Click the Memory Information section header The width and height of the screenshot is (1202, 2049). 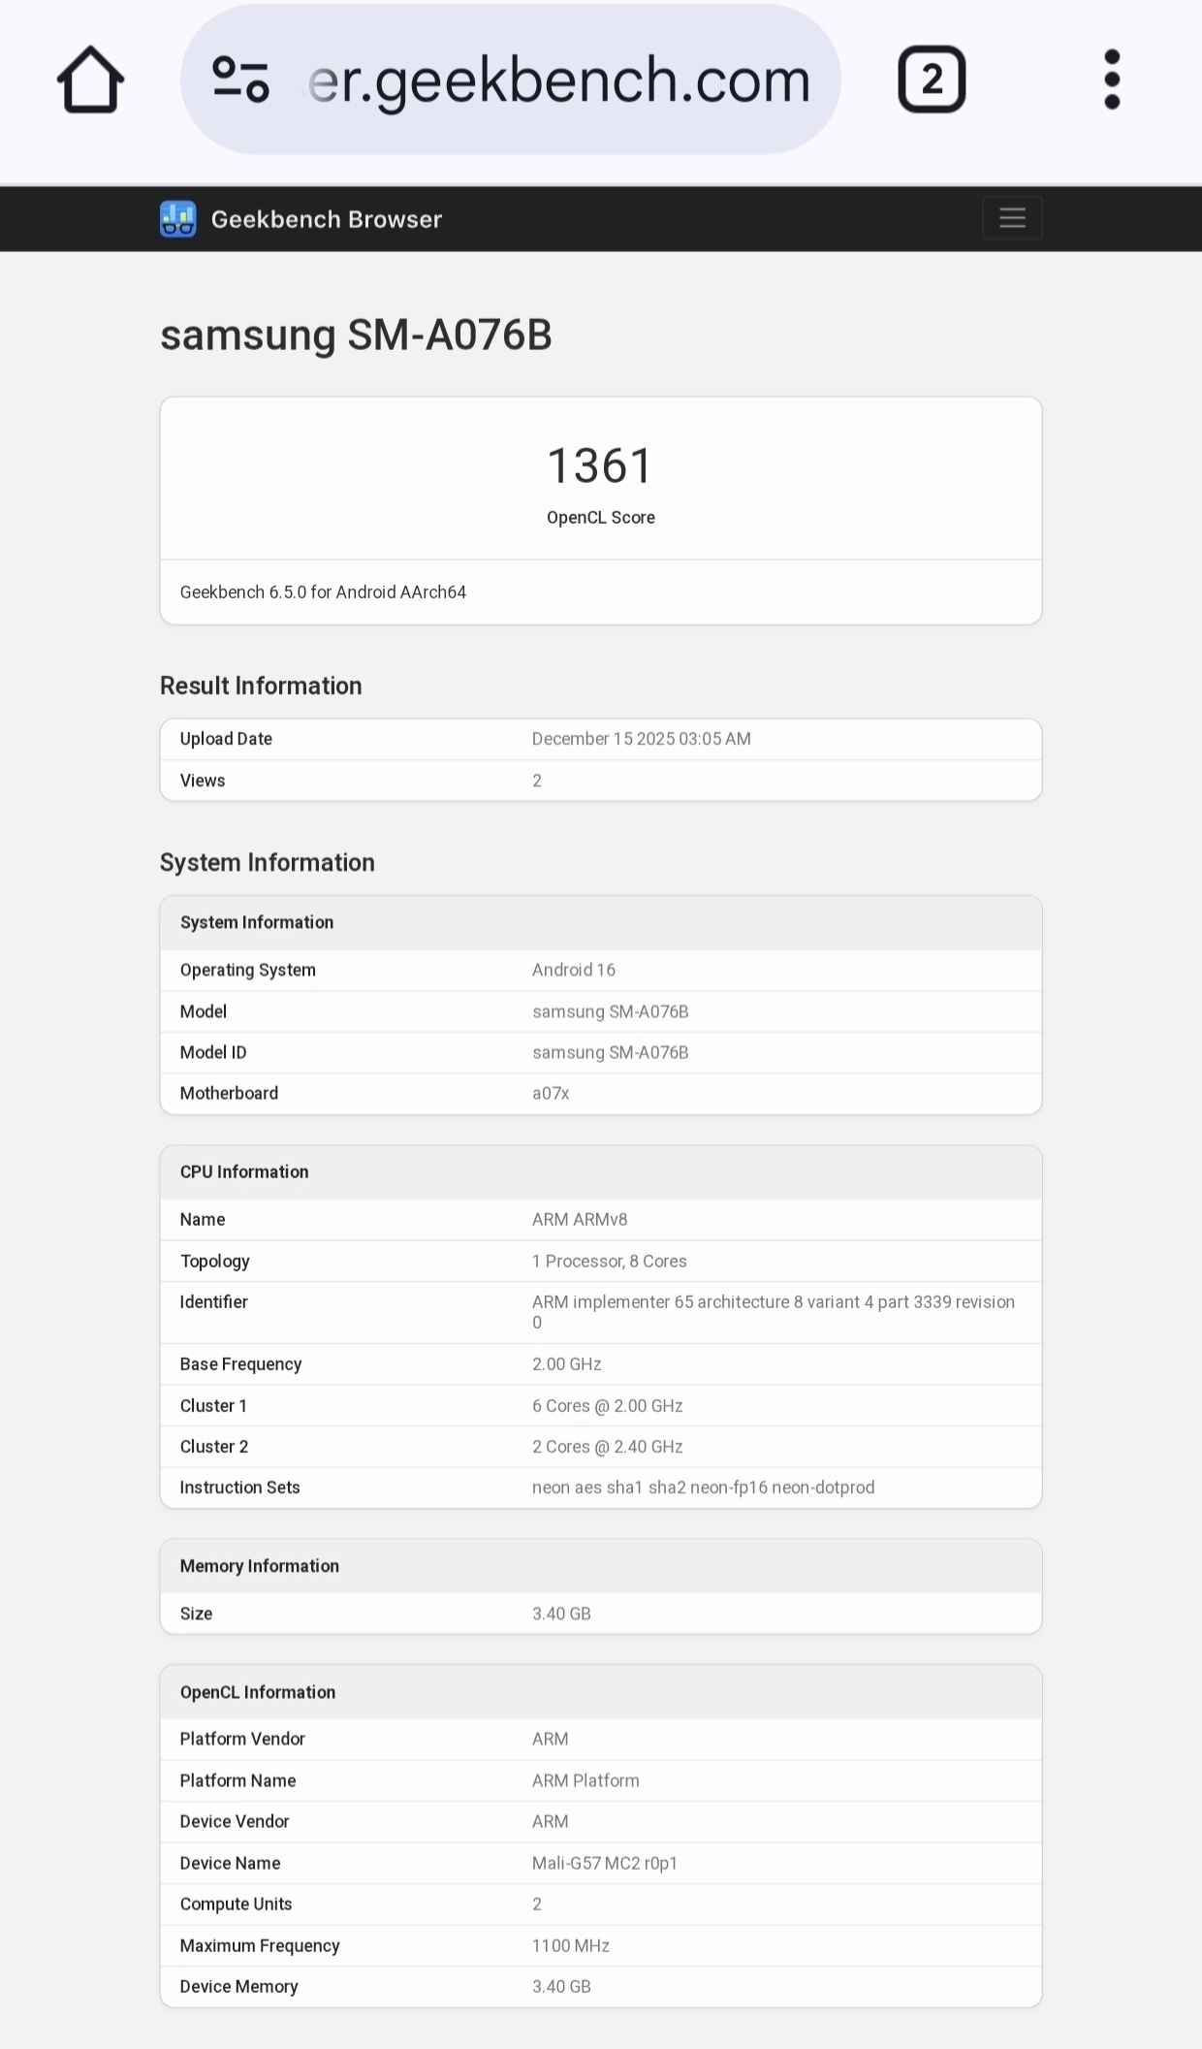(260, 1566)
